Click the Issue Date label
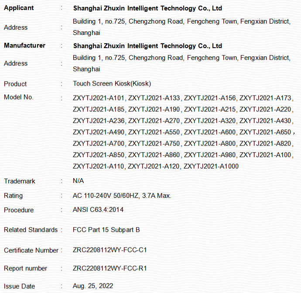This screenshot has height=293, width=301. (x=19, y=286)
